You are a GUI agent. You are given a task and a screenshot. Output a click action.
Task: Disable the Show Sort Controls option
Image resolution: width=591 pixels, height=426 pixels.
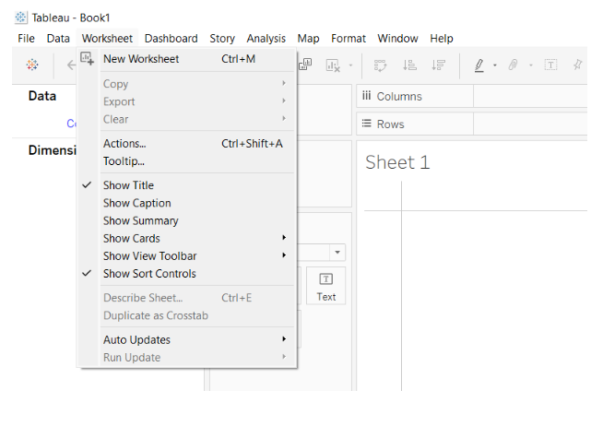[149, 274]
